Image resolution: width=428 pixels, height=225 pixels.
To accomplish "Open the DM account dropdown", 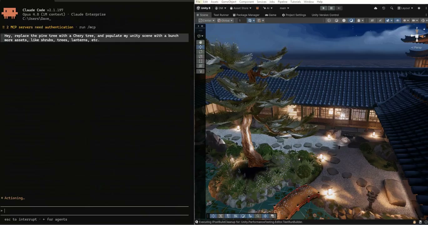I will (221, 8).
